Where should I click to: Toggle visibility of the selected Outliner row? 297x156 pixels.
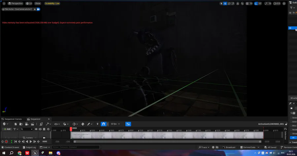(290, 28)
